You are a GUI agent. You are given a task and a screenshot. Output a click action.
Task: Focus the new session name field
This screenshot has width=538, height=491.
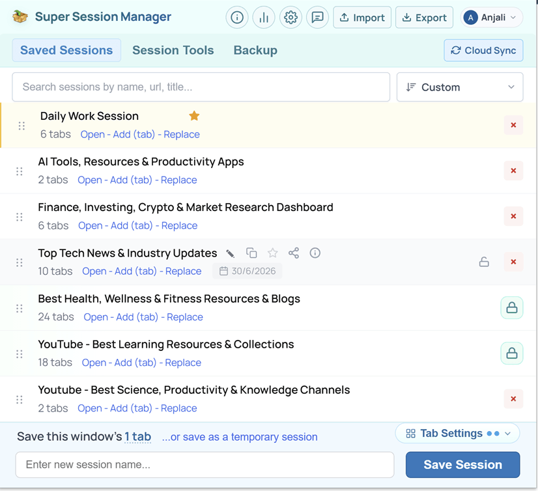click(x=205, y=464)
